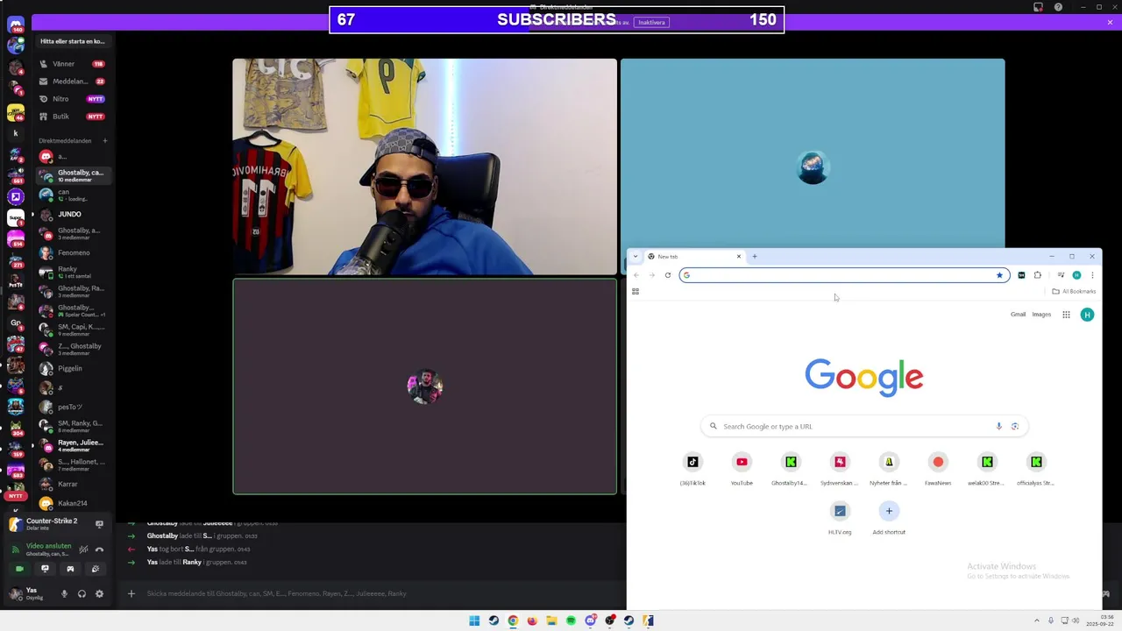
Task: Open the Discord soundboard button
Action: click(x=96, y=569)
